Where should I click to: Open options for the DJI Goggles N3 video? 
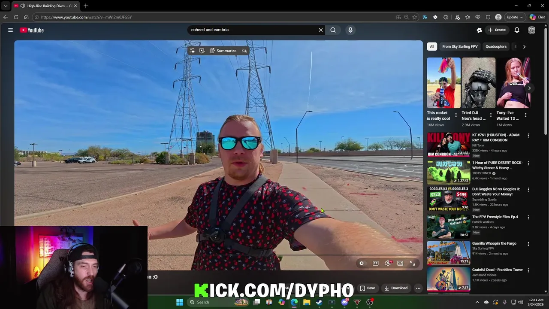528,190
